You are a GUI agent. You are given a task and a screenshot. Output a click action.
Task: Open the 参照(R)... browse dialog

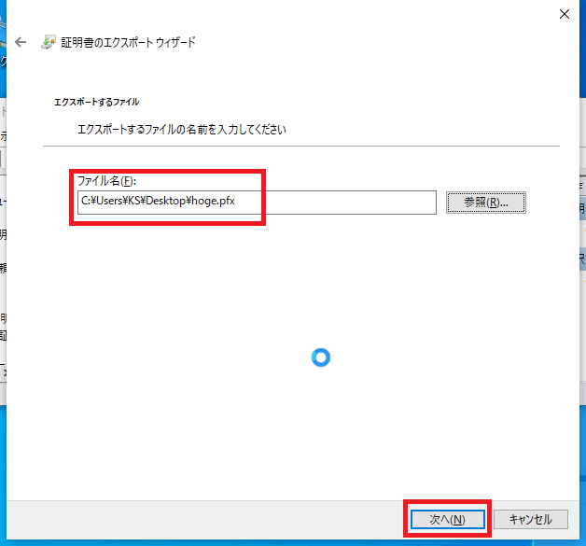tap(486, 203)
